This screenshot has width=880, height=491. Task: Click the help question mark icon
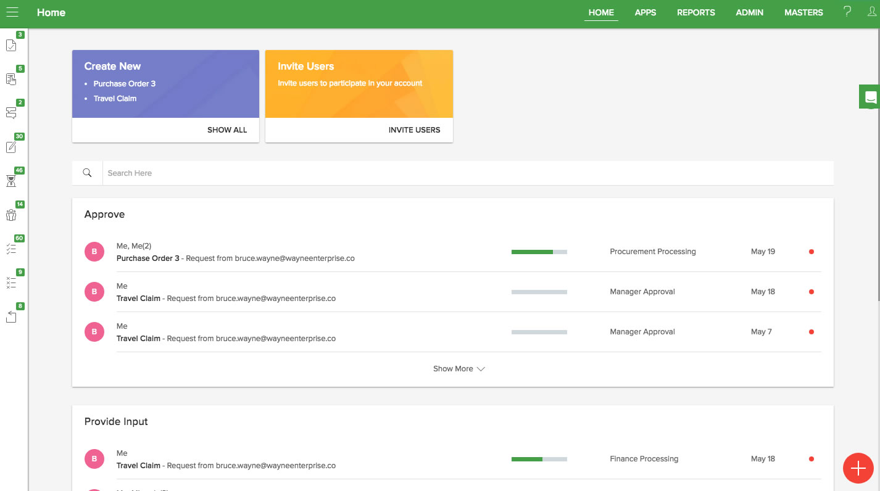[x=847, y=12]
